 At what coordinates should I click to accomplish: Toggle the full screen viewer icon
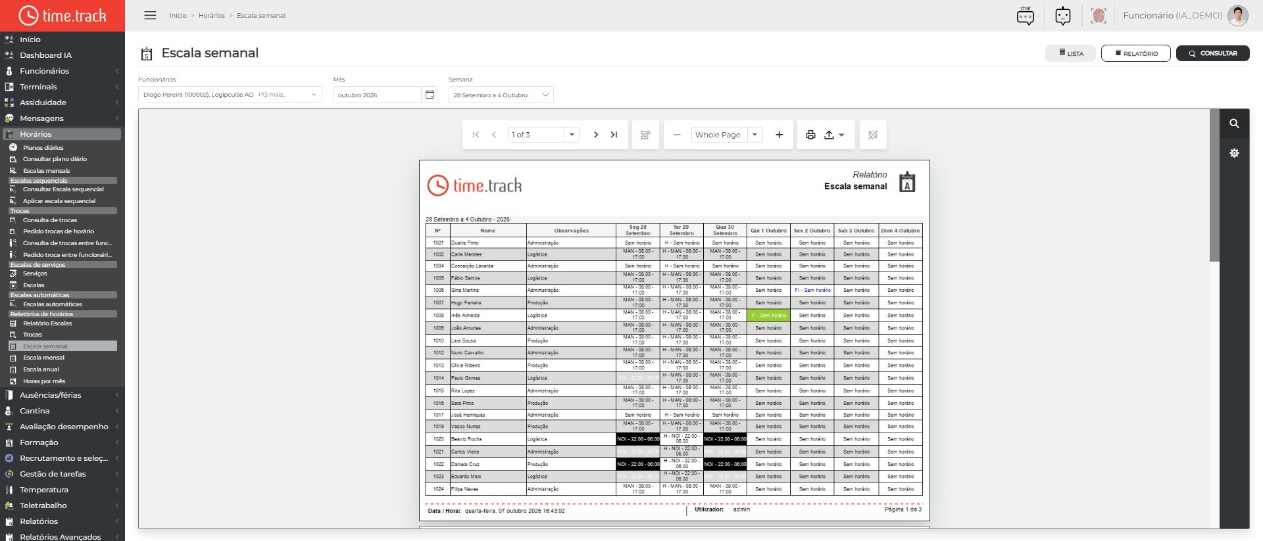(873, 135)
